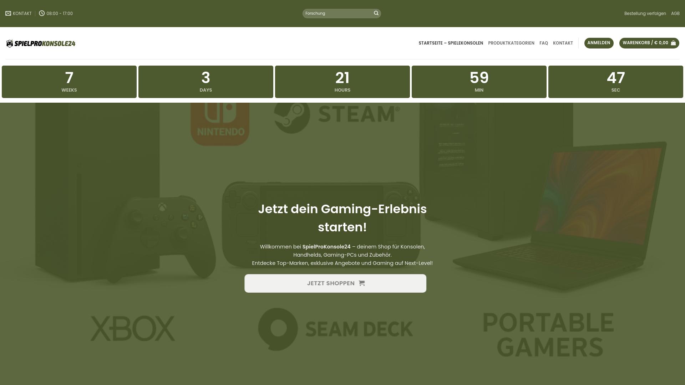Go to the FAQ page

coord(543,43)
